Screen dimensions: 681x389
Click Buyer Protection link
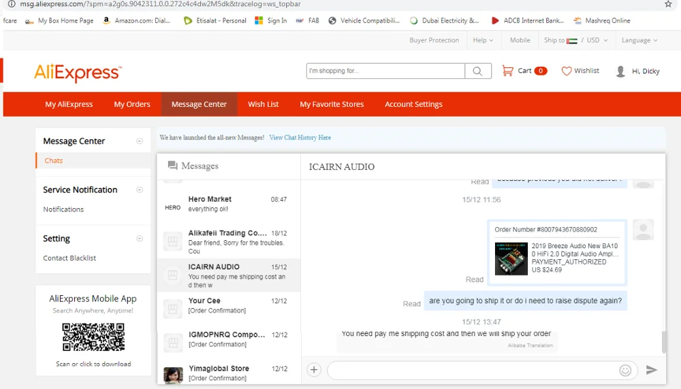click(x=434, y=40)
